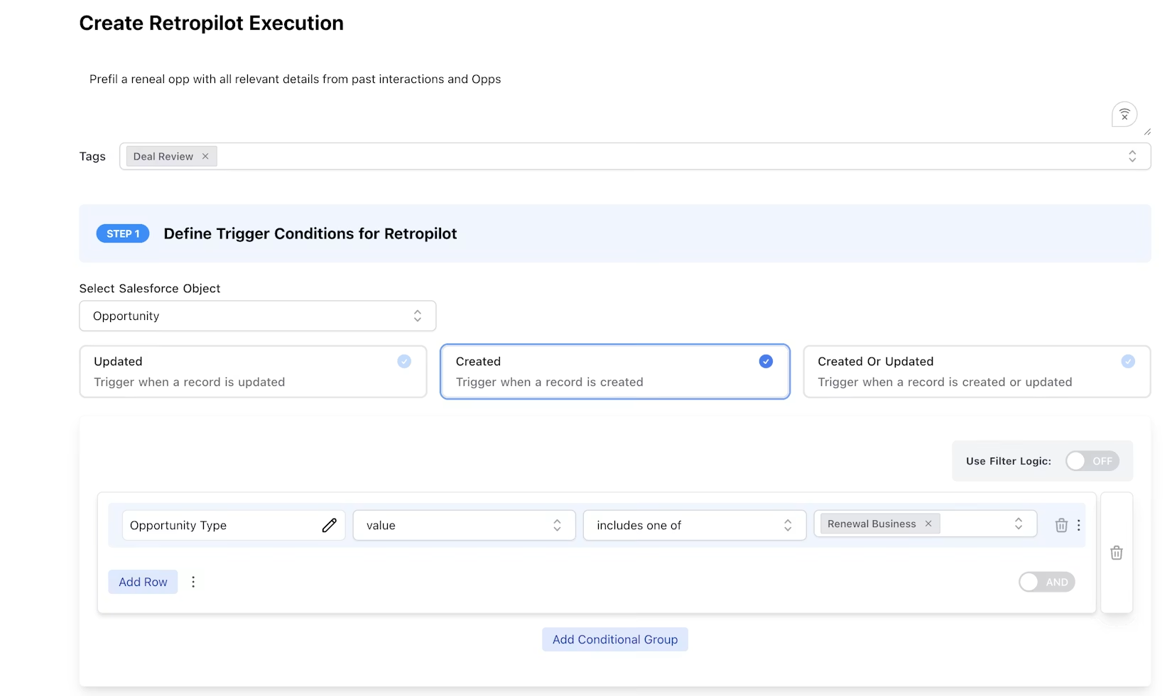Viewport: 1172px width, 696px height.
Task: Remove the Renewal Business value chip
Action: pos(928,524)
